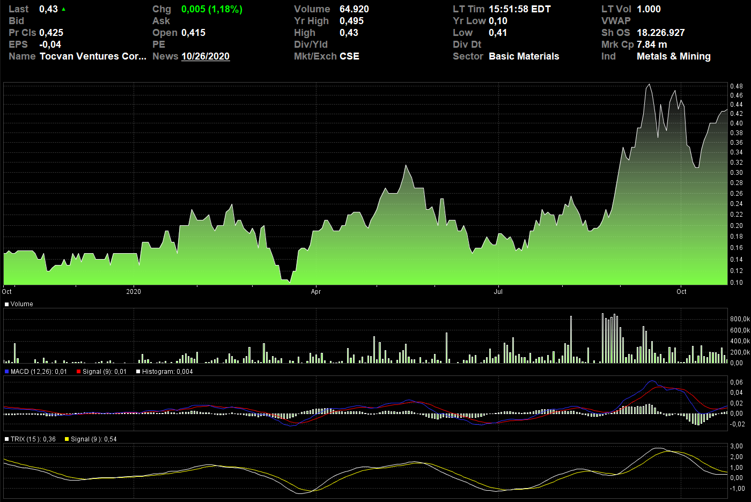Click the EPS value -0,04
Screen dimensions: 751x502
pos(50,45)
